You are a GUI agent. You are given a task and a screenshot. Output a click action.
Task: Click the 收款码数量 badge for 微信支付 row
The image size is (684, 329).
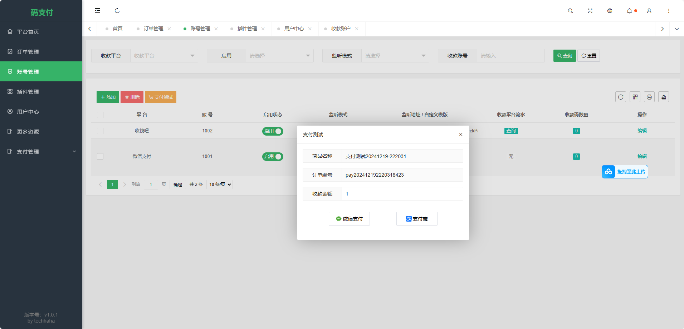(576, 157)
